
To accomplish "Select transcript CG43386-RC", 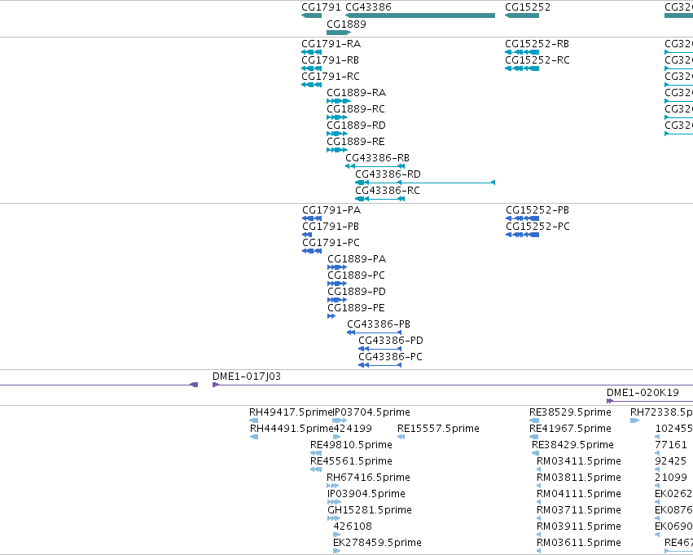I will [x=388, y=191].
